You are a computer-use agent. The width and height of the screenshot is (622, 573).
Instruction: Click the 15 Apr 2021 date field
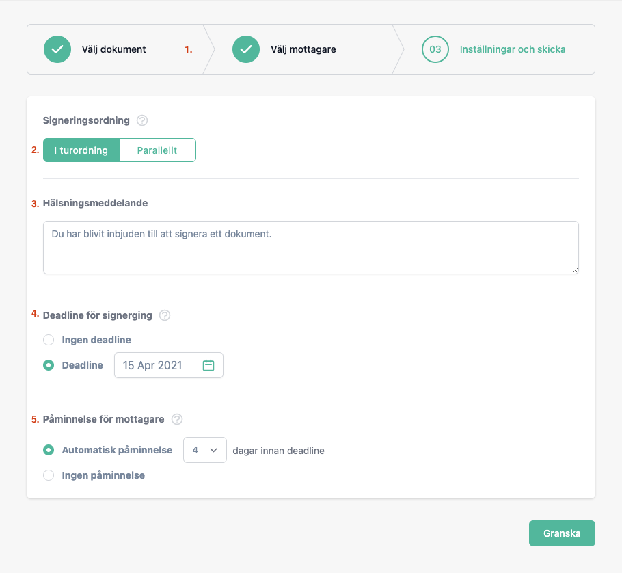pos(169,365)
